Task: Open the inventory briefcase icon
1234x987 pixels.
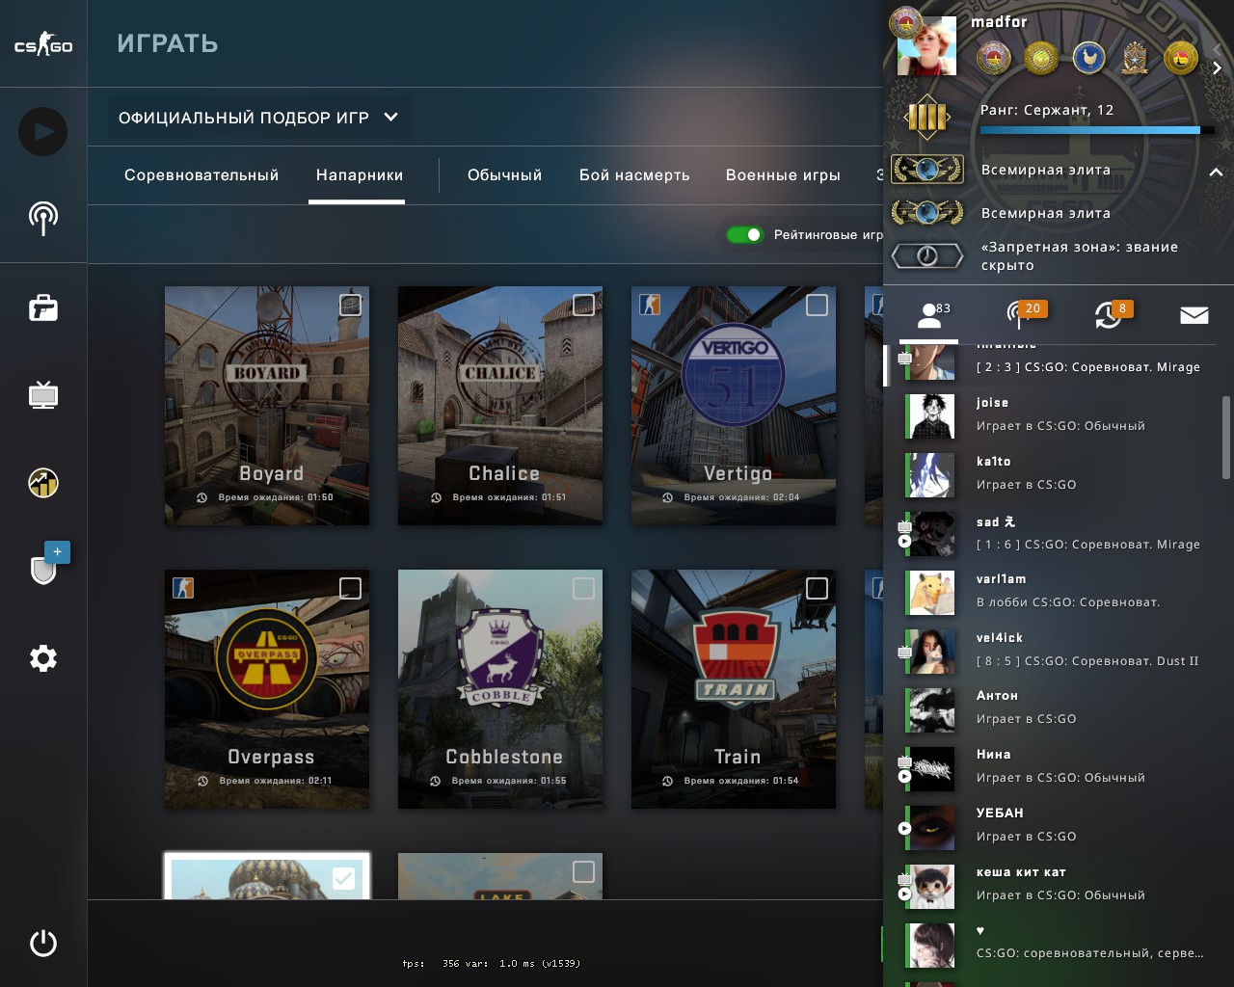Action: (43, 307)
